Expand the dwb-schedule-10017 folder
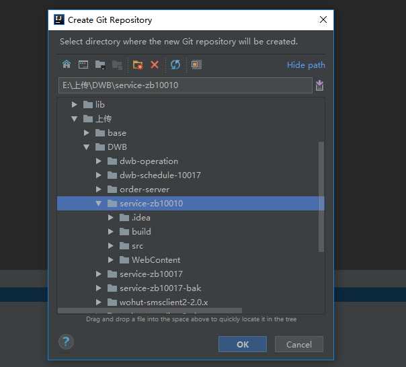 click(99, 175)
